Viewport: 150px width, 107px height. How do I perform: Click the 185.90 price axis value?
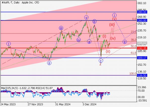(142, 51)
